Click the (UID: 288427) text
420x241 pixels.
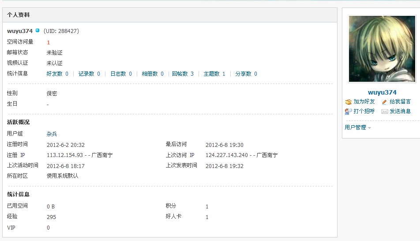coord(61,31)
